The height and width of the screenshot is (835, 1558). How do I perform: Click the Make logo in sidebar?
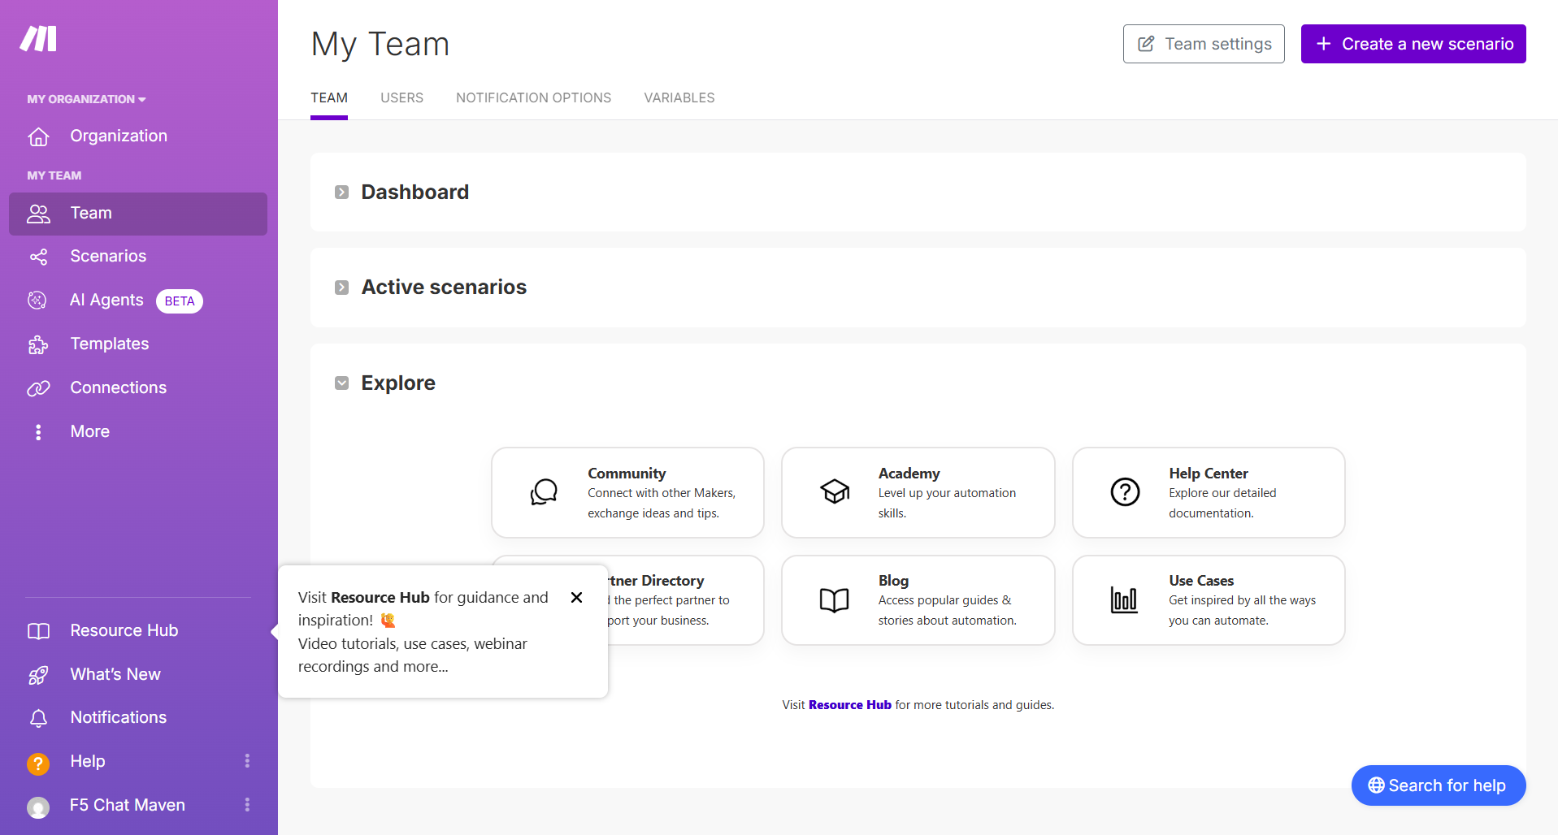(x=38, y=38)
